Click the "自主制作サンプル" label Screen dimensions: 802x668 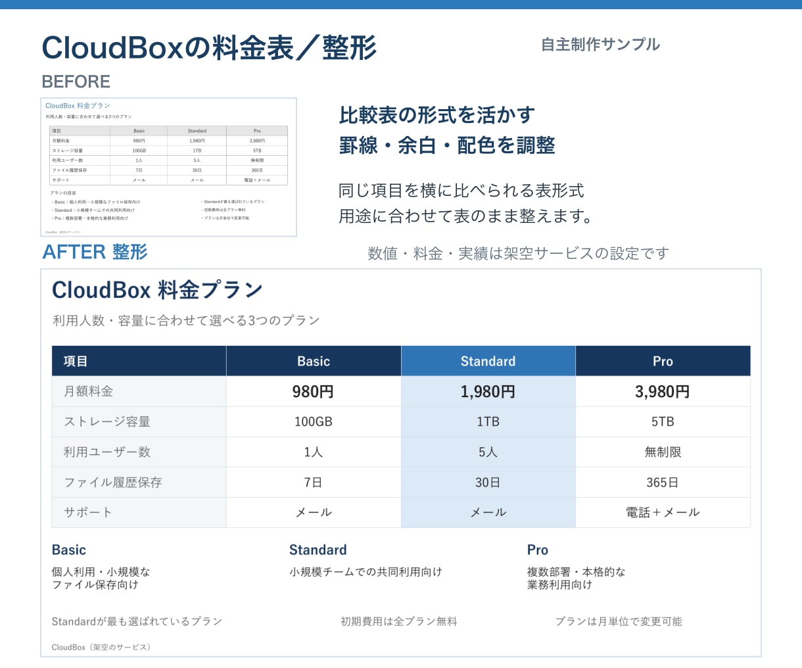click(x=600, y=45)
